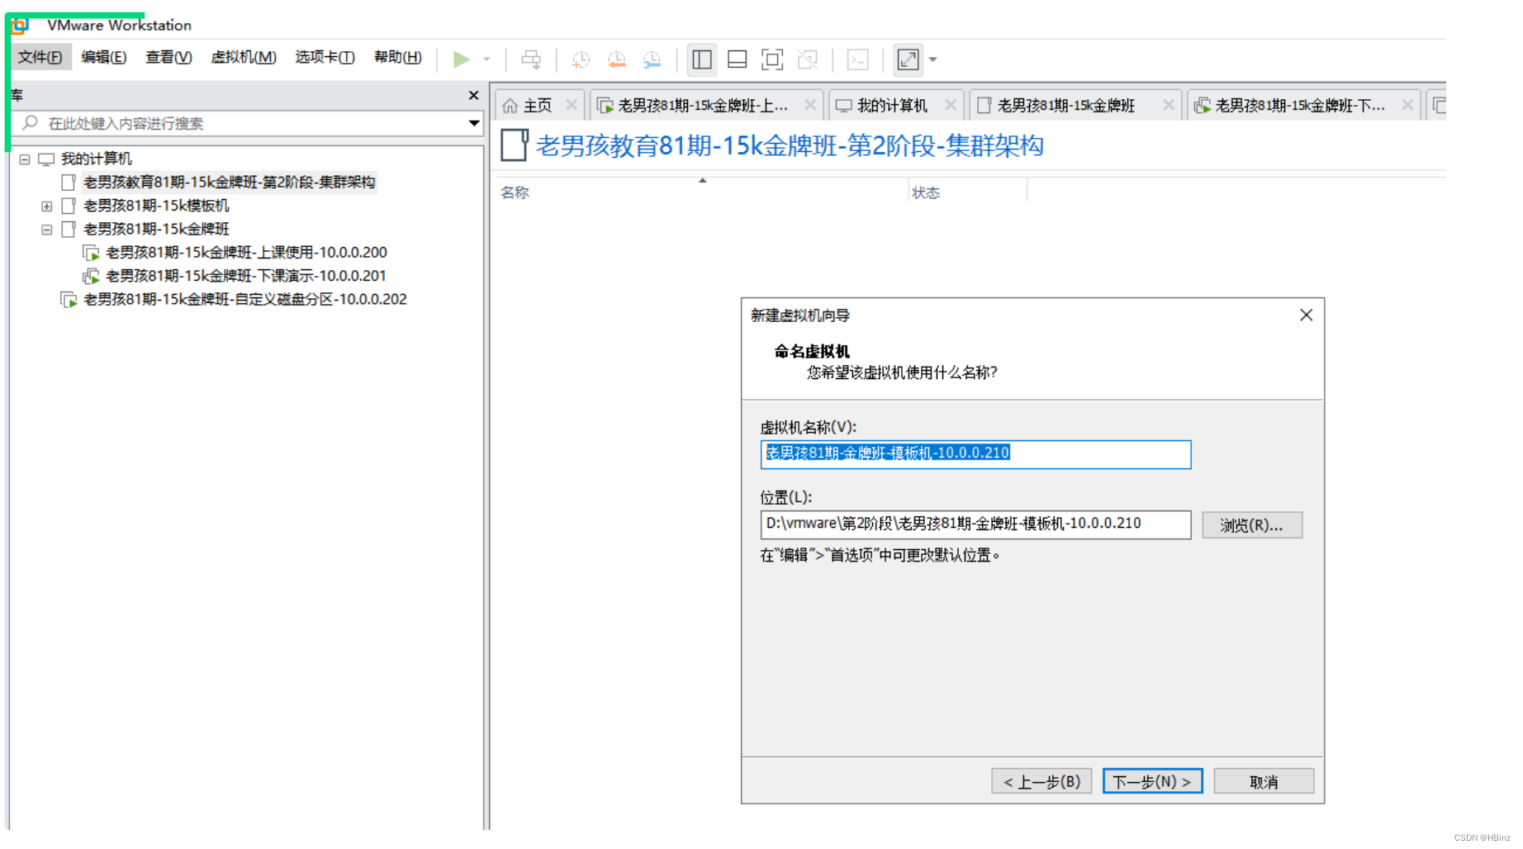Close the library panel
This screenshot has width=1523, height=849.
pos(473,96)
